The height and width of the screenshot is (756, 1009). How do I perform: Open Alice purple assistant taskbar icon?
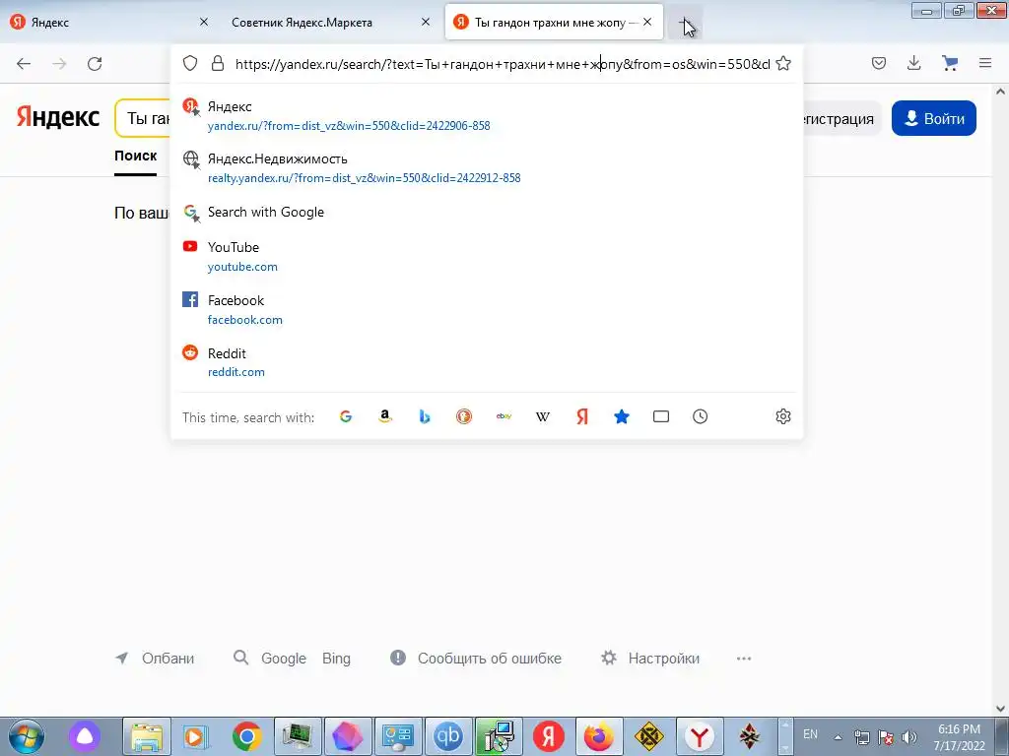coord(85,736)
